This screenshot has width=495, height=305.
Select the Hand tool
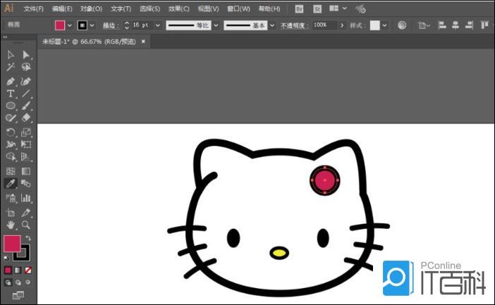(x=11, y=225)
